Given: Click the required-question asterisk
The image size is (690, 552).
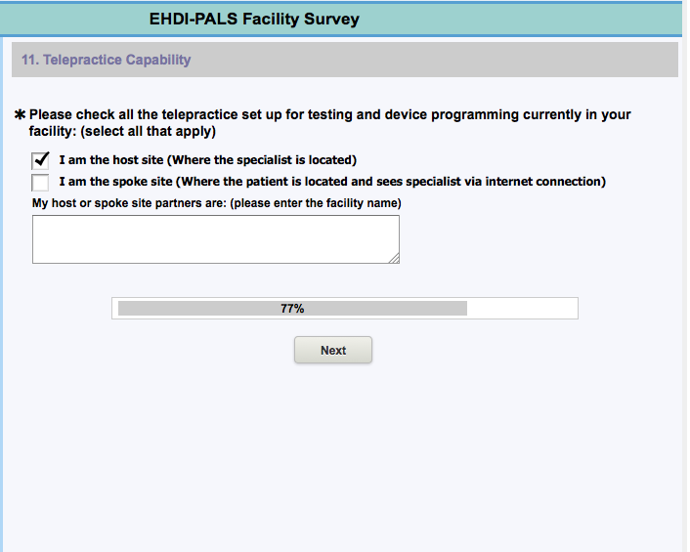Looking at the screenshot, I should pyautogui.click(x=21, y=115).
